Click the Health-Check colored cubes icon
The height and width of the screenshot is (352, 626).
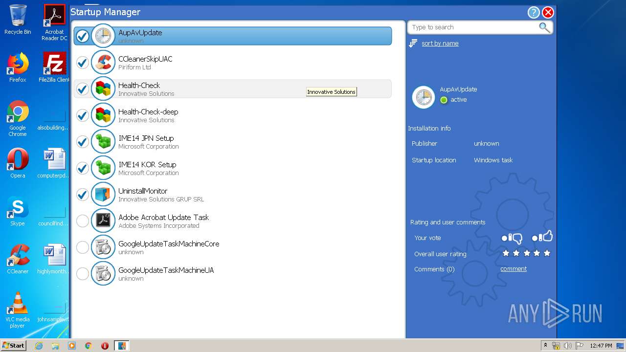coord(103,88)
